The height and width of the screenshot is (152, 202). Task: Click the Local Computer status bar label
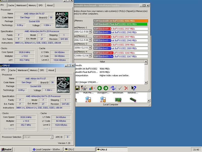tap(111, 105)
